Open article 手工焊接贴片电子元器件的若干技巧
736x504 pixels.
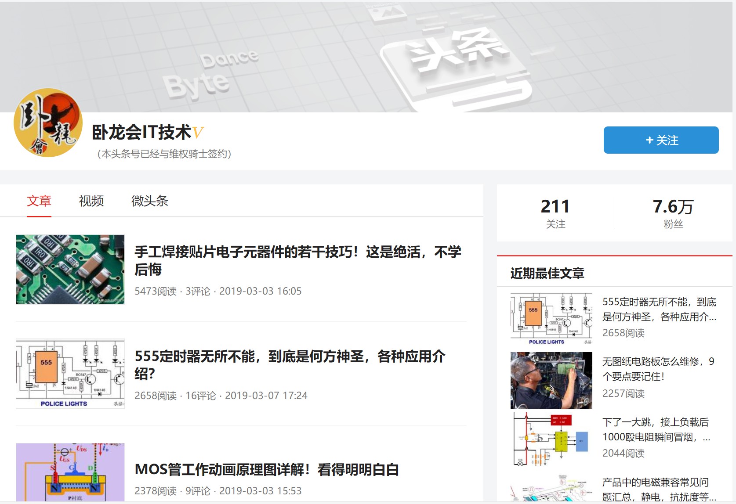298,260
